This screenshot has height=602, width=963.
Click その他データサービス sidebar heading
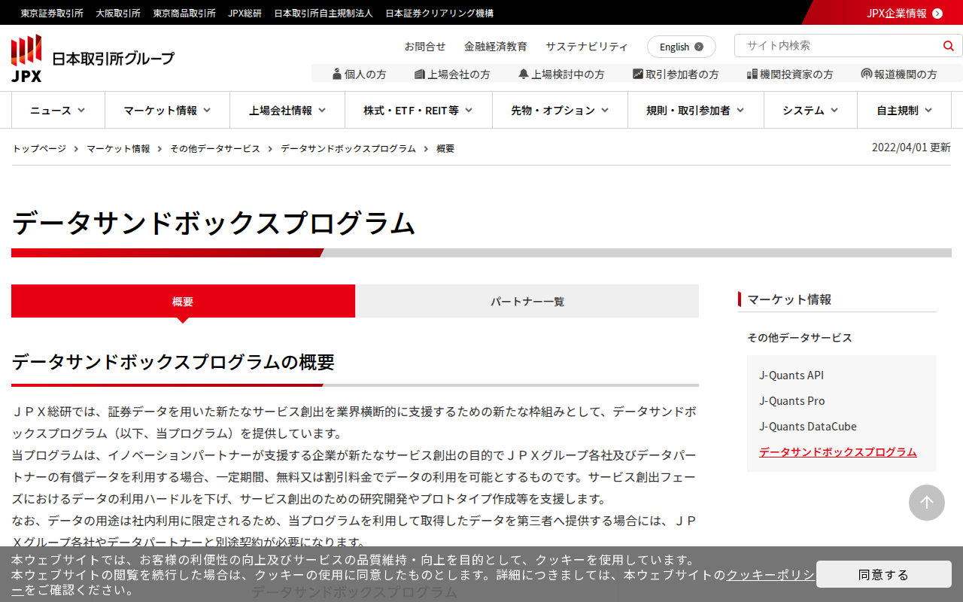click(800, 337)
